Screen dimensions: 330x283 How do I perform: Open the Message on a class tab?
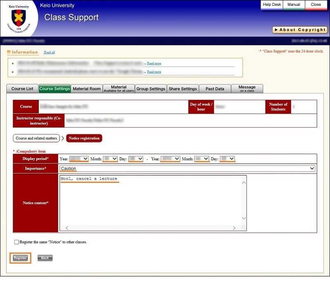(247, 89)
